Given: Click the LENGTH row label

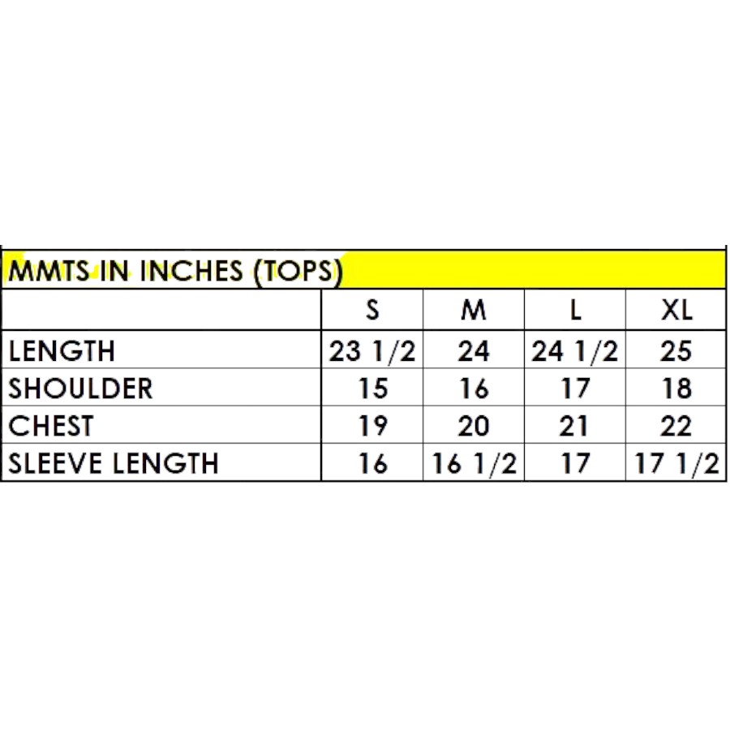Looking at the screenshot, I should [62, 351].
